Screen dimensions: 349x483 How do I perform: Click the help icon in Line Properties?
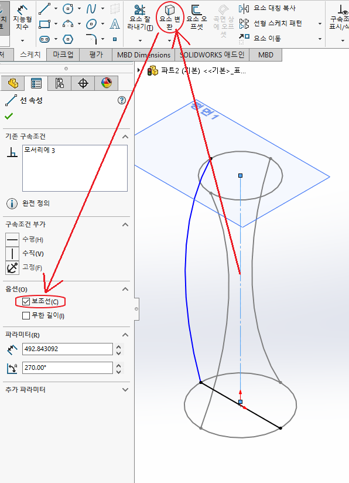[122, 100]
